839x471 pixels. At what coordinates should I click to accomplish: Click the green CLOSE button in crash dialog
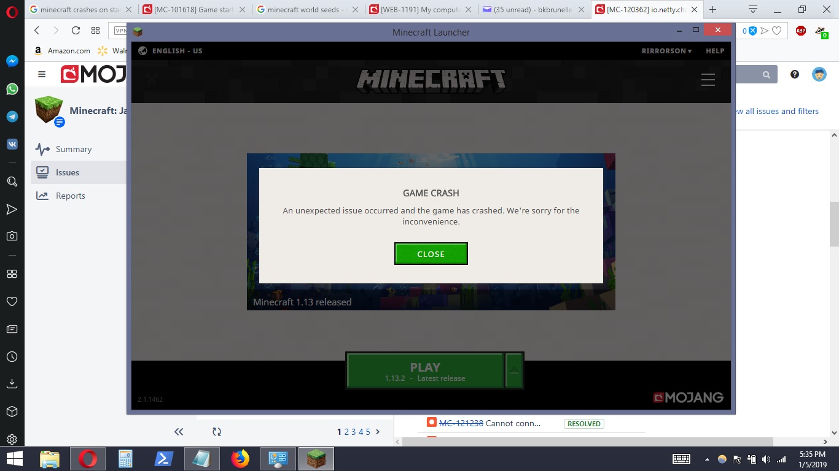(x=431, y=254)
